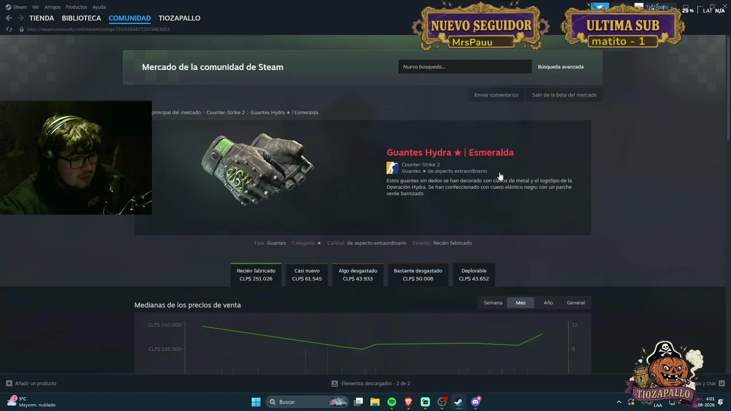Image resolution: width=731 pixels, height=411 pixels.
Task: Click the padlock icon beside the URL
Action: (22, 29)
